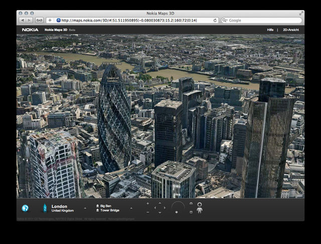Image resolution: width=321 pixels, height=244 pixels.
Task: Click the street-level person icon
Action: [x=199, y=208]
